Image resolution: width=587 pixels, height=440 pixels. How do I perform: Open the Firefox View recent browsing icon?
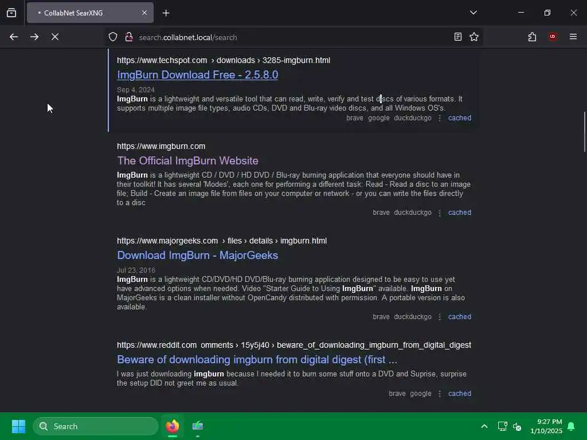[x=11, y=13]
